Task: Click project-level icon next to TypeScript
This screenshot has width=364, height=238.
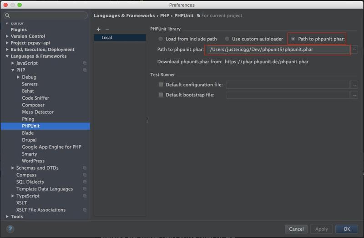Action: [85, 196]
